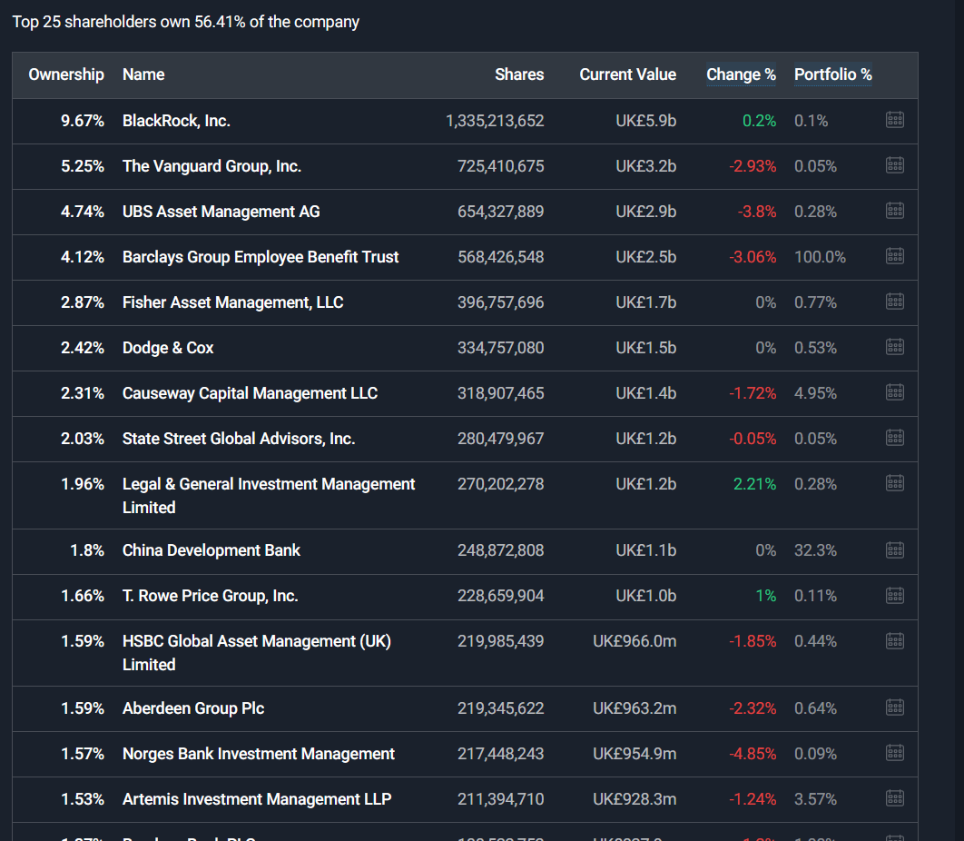The height and width of the screenshot is (841, 964).
Task: Open Fisher Asset Management, LLC shareholder name
Action: (x=232, y=302)
